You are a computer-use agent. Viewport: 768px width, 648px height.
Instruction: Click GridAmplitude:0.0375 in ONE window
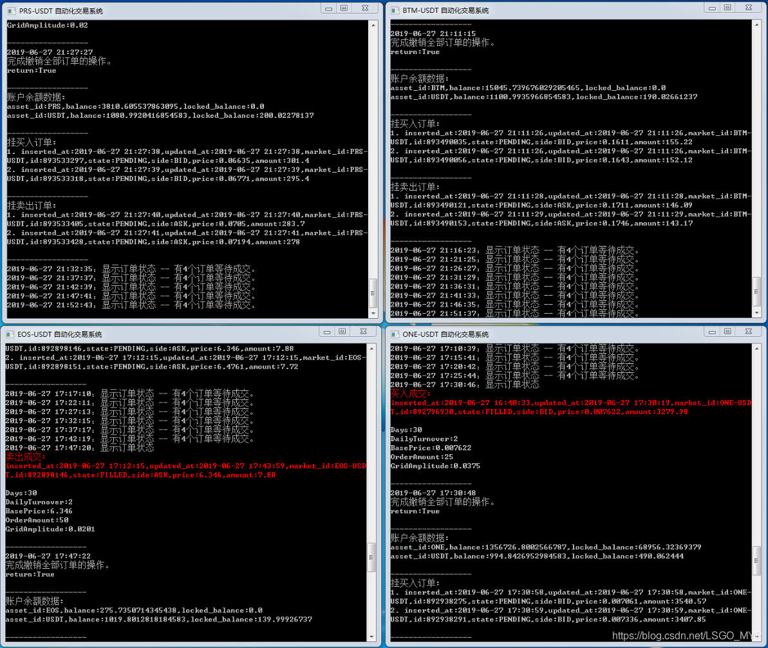coord(435,466)
